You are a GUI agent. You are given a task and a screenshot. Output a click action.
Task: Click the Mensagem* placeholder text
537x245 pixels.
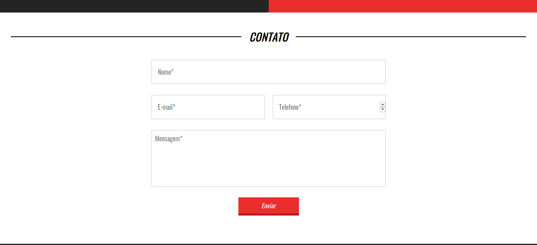[x=169, y=139]
